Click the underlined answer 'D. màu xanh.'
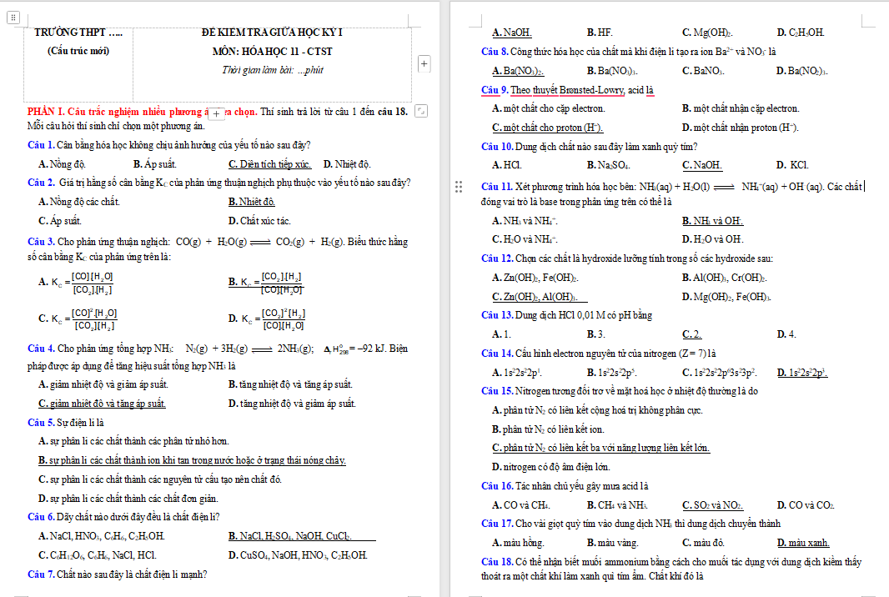The width and height of the screenshot is (889, 597). [803, 543]
